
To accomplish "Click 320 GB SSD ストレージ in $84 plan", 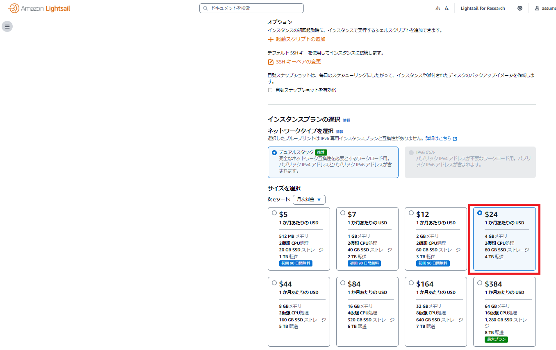I will pyautogui.click(x=371, y=320).
